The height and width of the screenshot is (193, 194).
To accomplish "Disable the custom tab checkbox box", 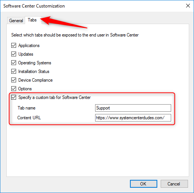I will pyautogui.click(x=13, y=97).
